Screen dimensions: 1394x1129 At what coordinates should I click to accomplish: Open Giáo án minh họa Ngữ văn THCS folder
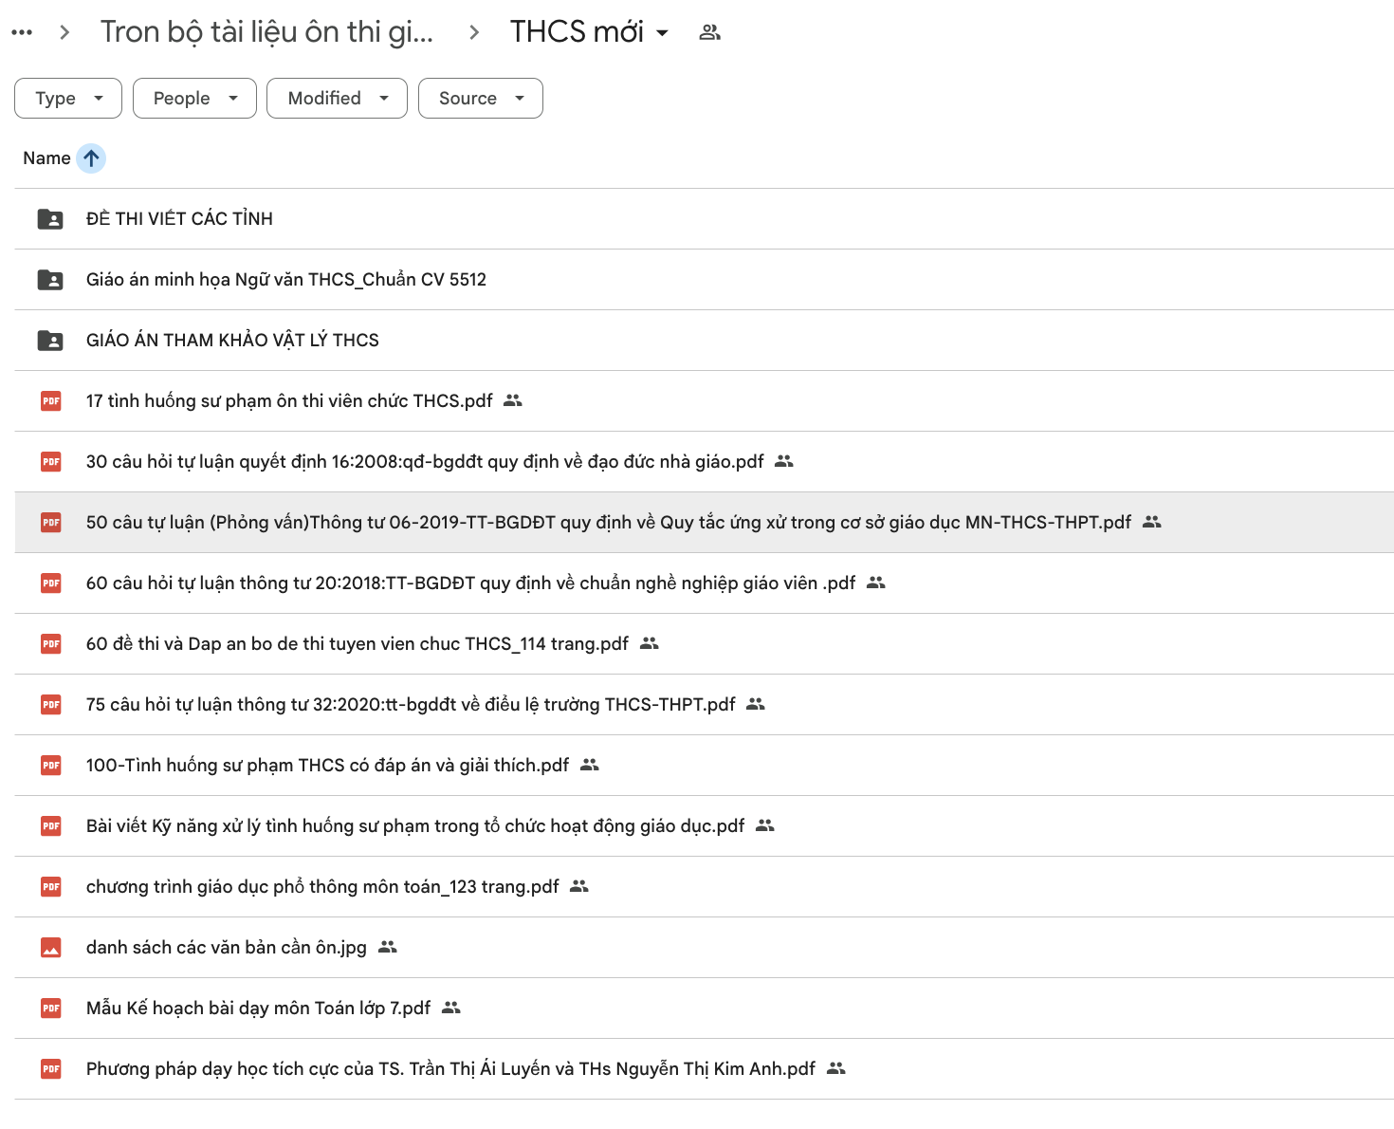[x=285, y=280]
